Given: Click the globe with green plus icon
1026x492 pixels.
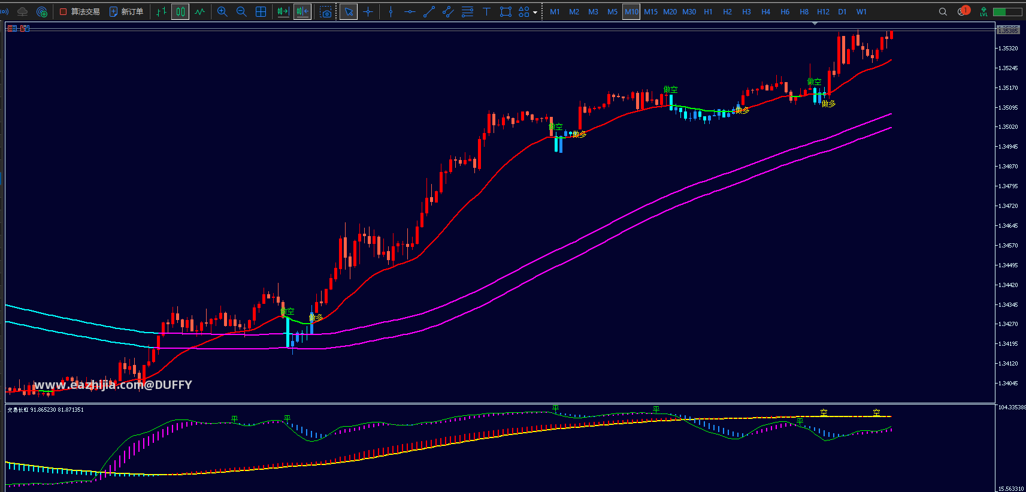Looking at the screenshot, I should 42,11.
